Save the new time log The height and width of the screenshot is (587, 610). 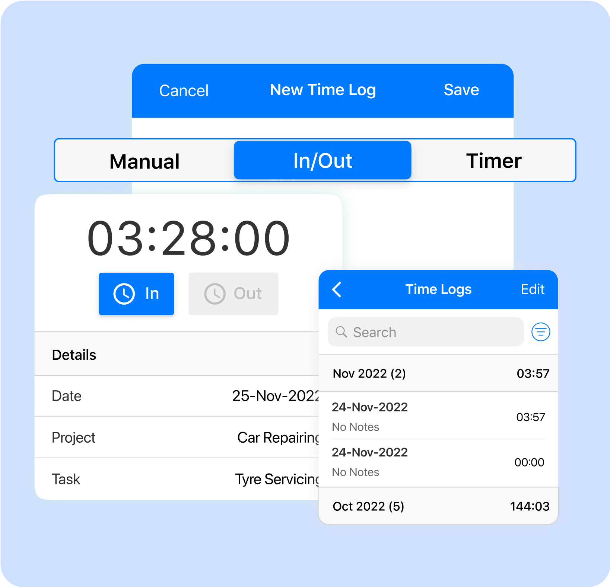[461, 90]
